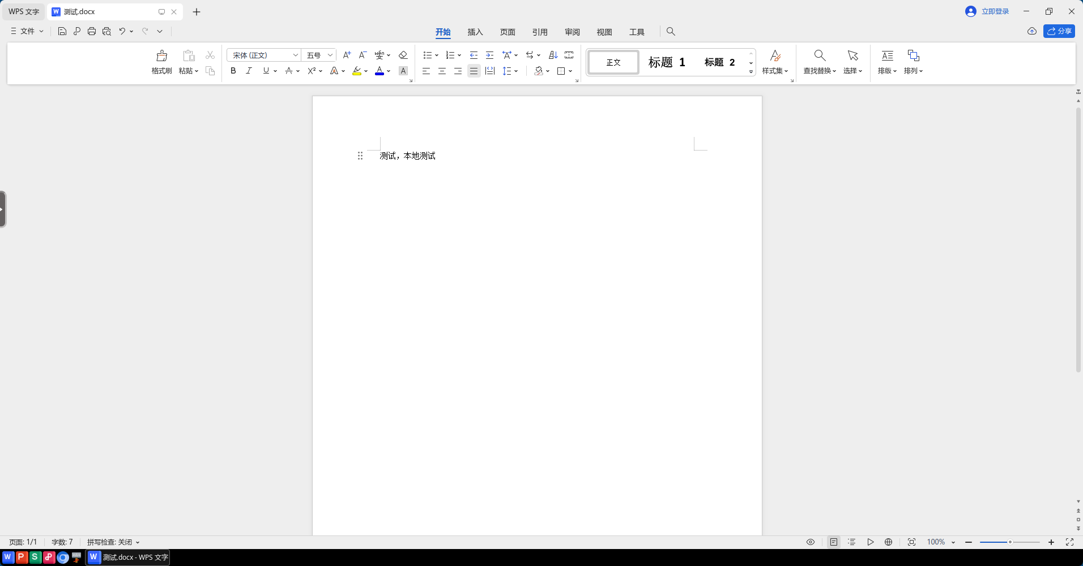Click the fit-page icon beside 100%
This screenshot has height=566, width=1083.
click(911, 542)
